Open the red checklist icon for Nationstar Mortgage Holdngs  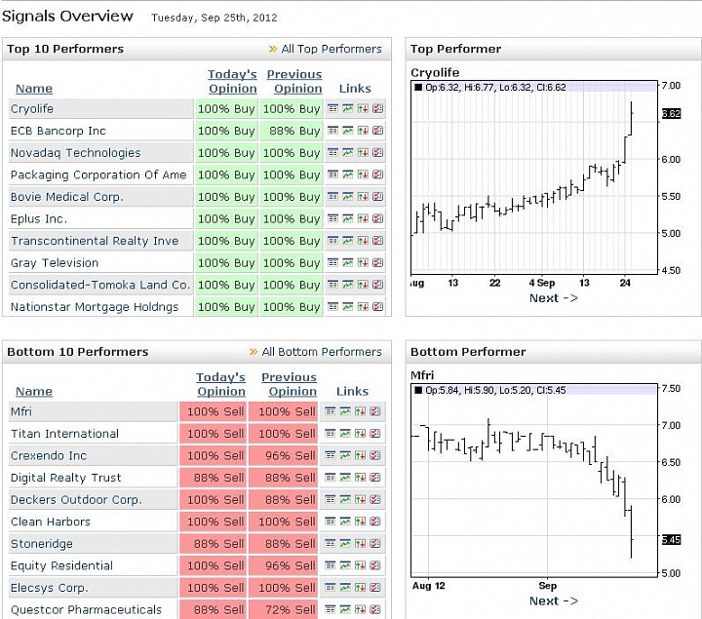click(x=378, y=306)
